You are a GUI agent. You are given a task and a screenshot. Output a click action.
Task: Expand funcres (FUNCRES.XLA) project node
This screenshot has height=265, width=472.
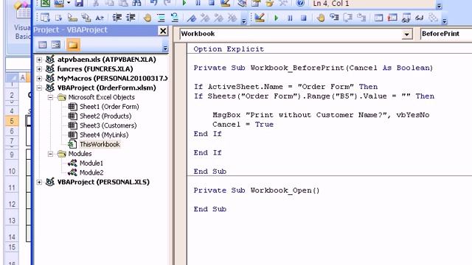[39, 69]
